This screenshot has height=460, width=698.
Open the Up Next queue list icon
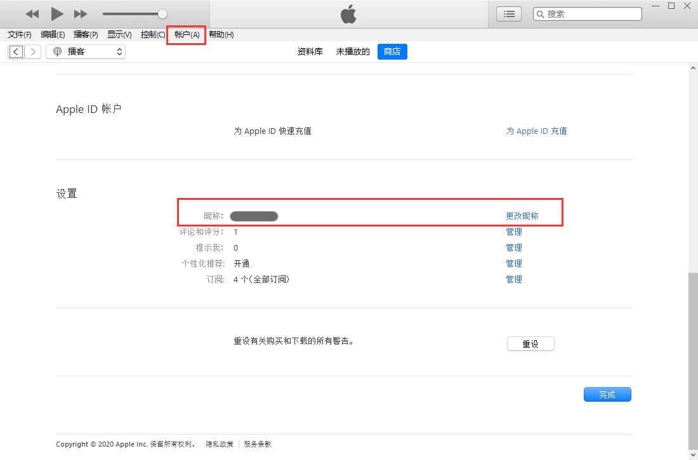pos(508,13)
